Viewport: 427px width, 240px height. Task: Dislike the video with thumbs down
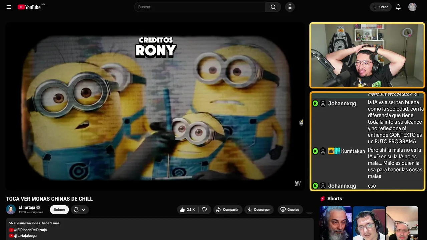[204, 210]
